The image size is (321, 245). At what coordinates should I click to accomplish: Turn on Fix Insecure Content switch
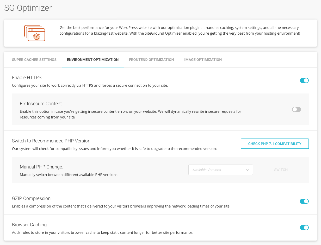tap(297, 109)
